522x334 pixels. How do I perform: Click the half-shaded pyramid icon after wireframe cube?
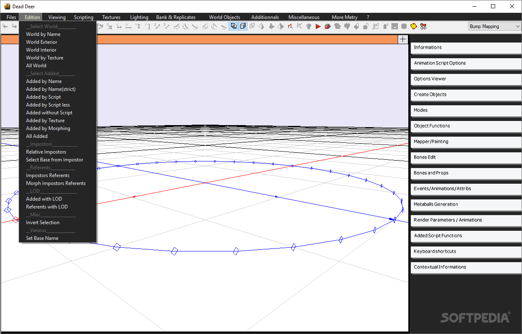(x=261, y=26)
